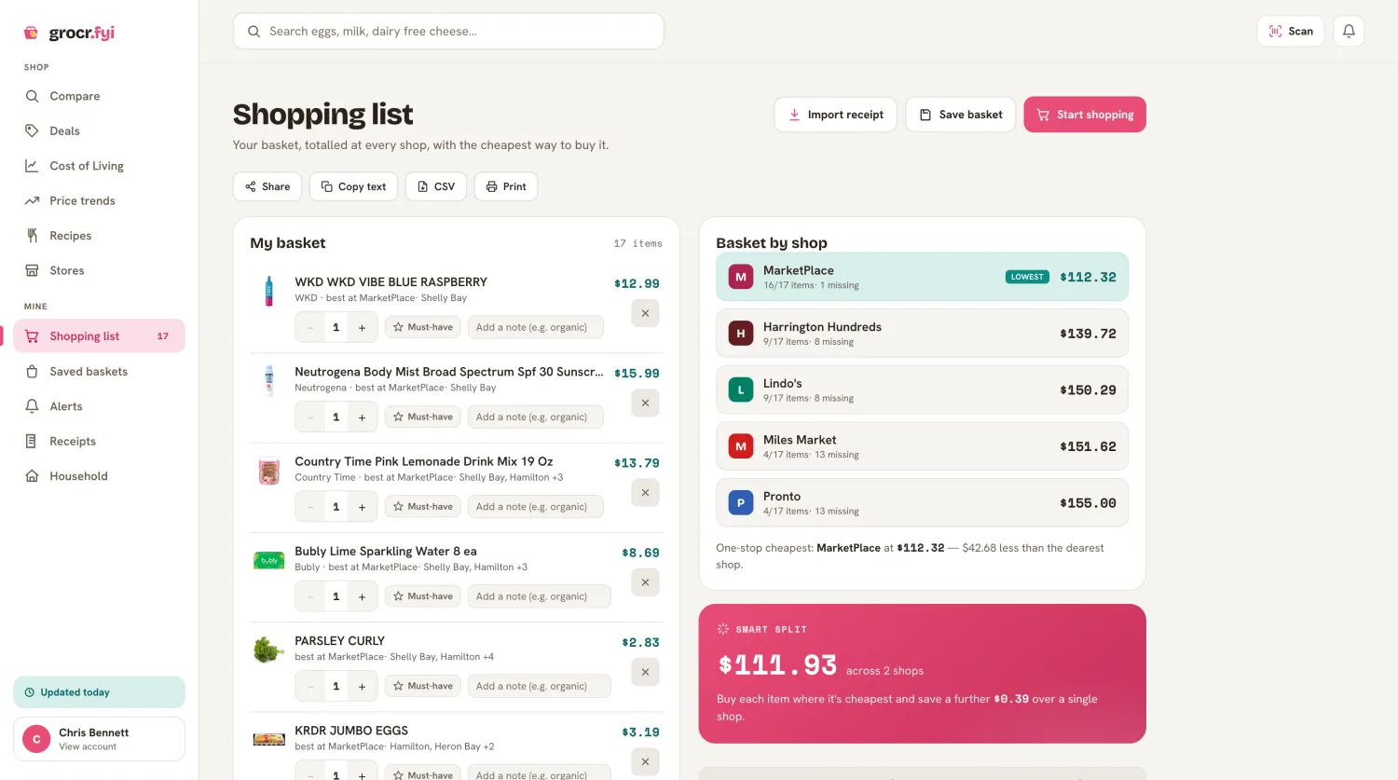
Task: Go to Deals section
Action: point(99,131)
